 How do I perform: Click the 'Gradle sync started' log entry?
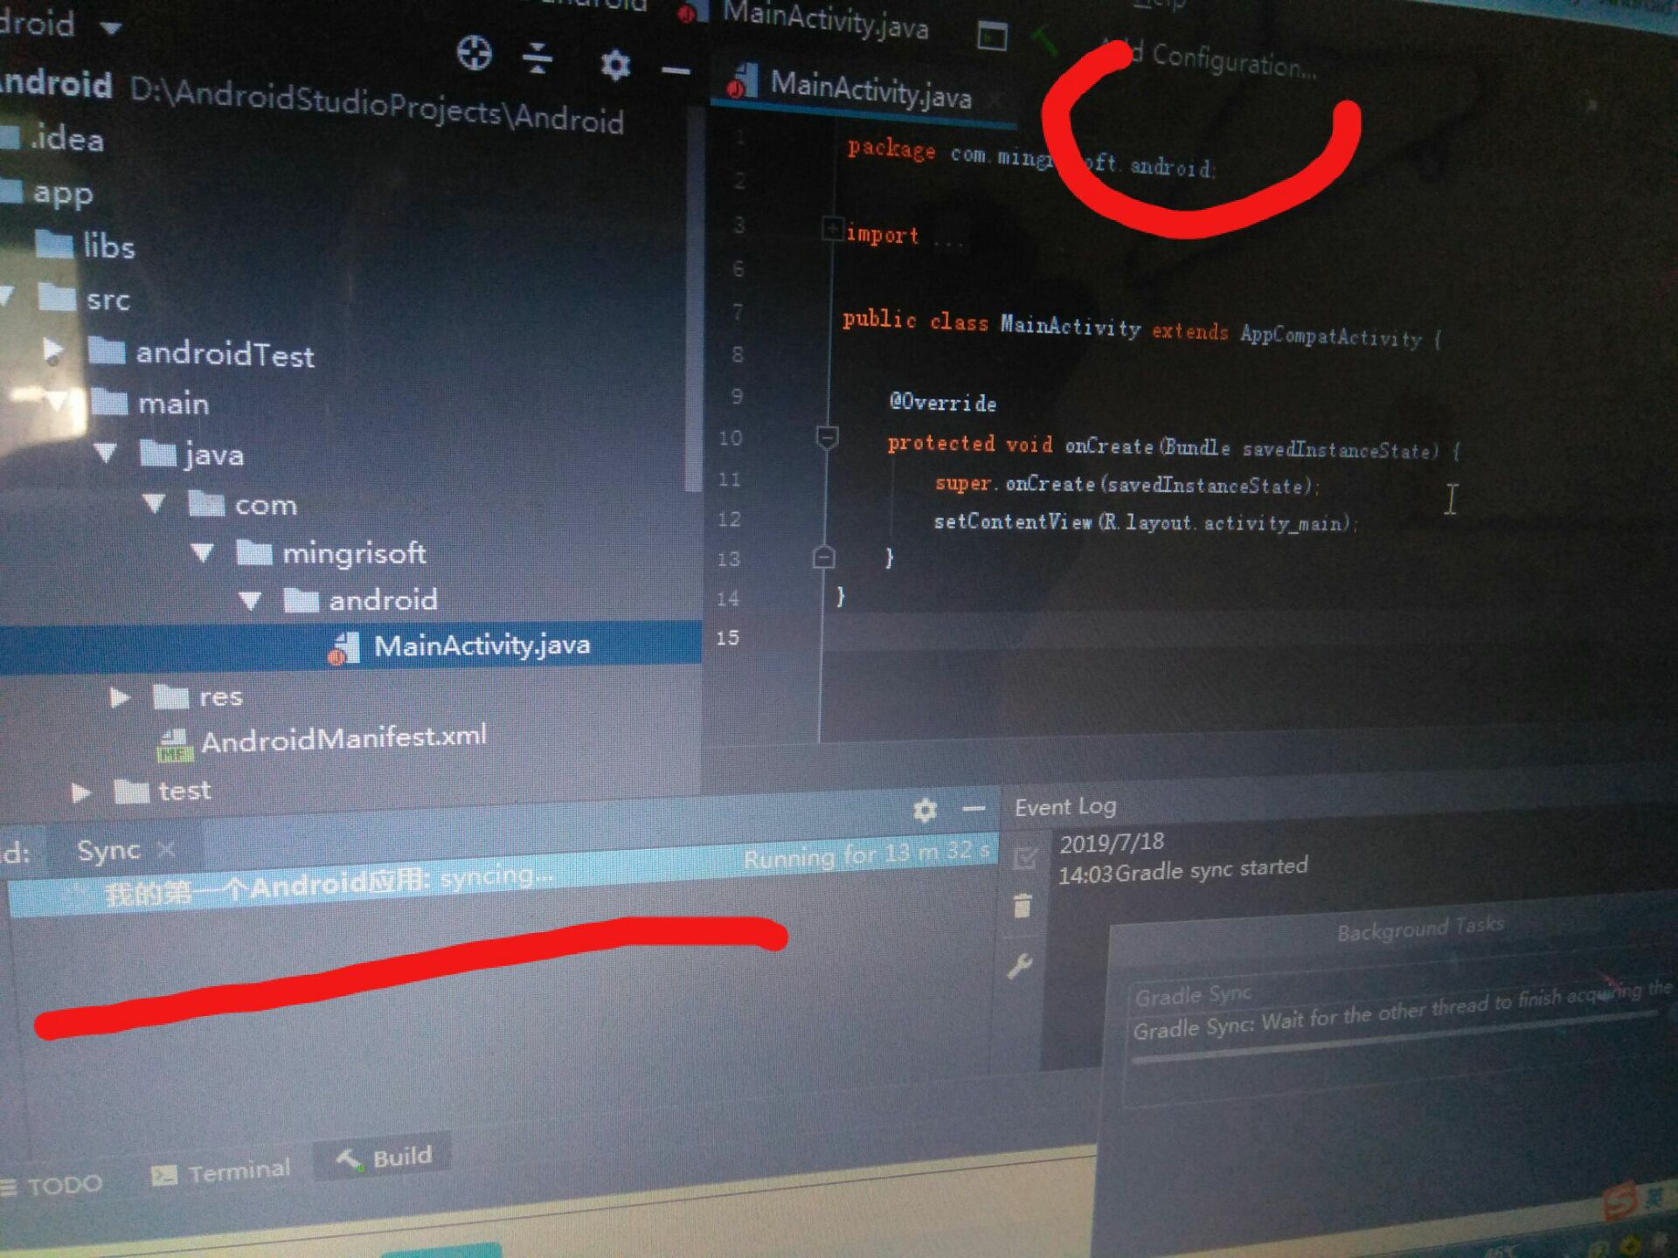[x=1211, y=869]
